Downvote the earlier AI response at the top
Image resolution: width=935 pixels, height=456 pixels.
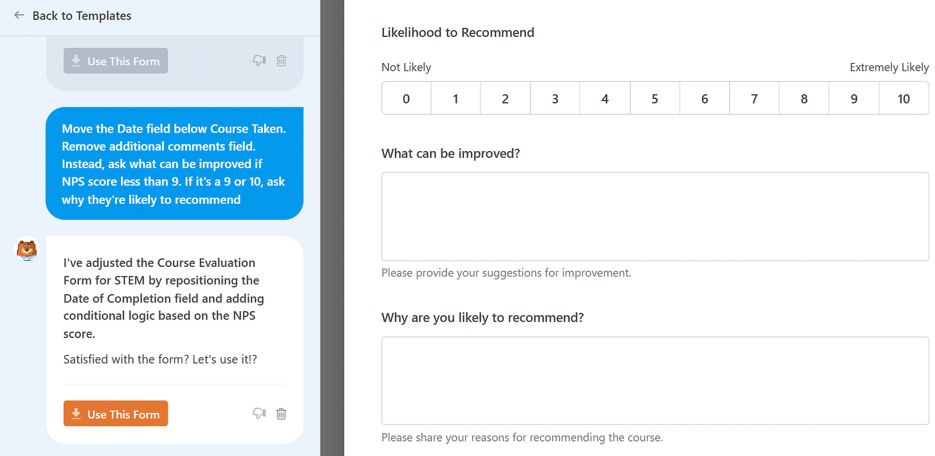click(x=259, y=60)
